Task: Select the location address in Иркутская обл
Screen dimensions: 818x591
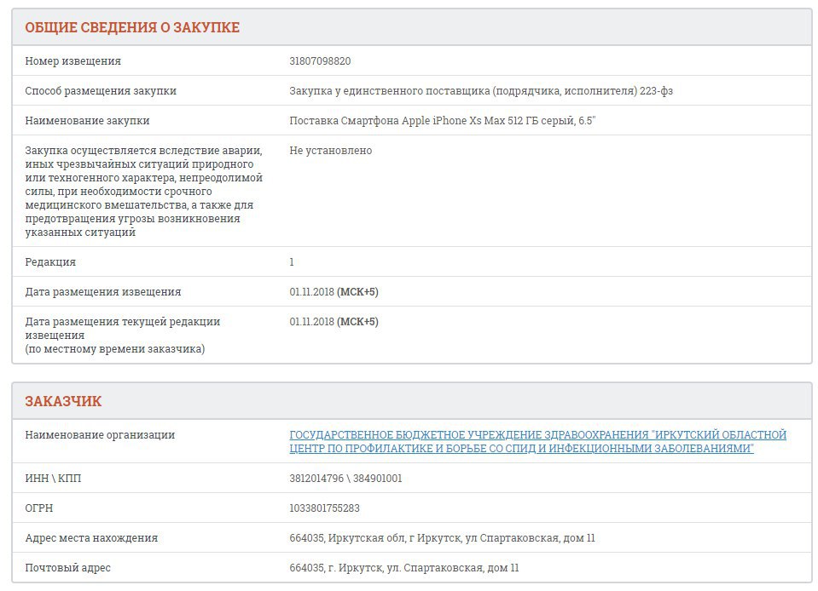Action: click(x=443, y=537)
